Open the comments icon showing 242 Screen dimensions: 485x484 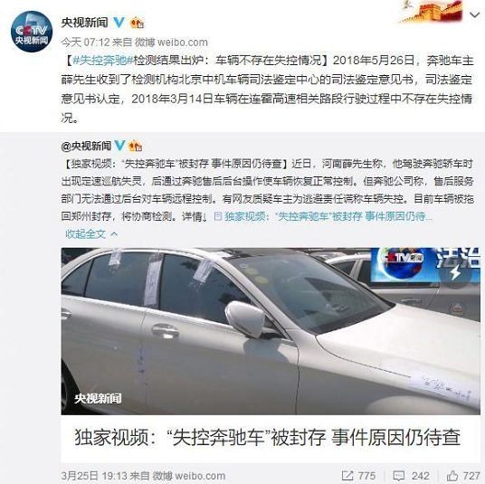411,475
